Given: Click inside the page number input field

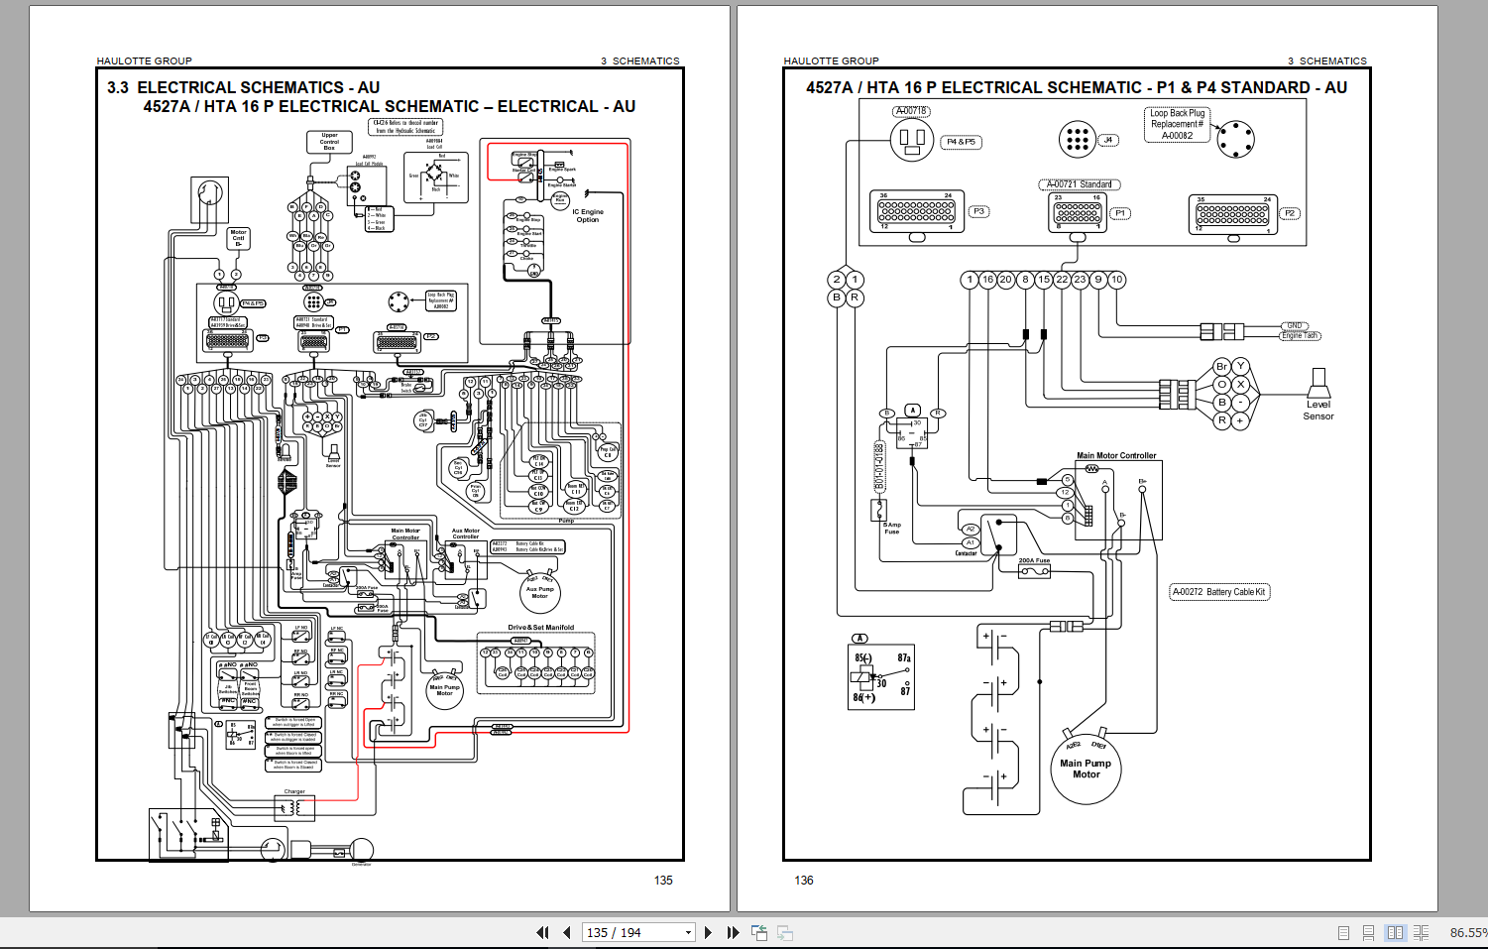Looking at the screenshot, I should [x=615, y=932].
